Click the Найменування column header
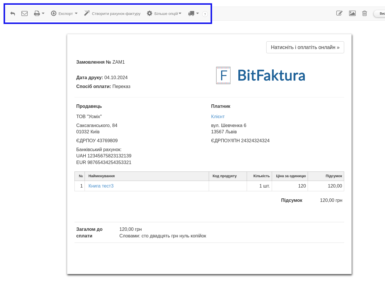Viewport: 385px width, 281px height. click(x=101, y=176)
